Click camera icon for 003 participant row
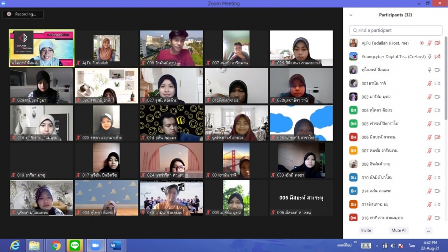The width and height of the screenshot is (448, 252). pos(438,97)
